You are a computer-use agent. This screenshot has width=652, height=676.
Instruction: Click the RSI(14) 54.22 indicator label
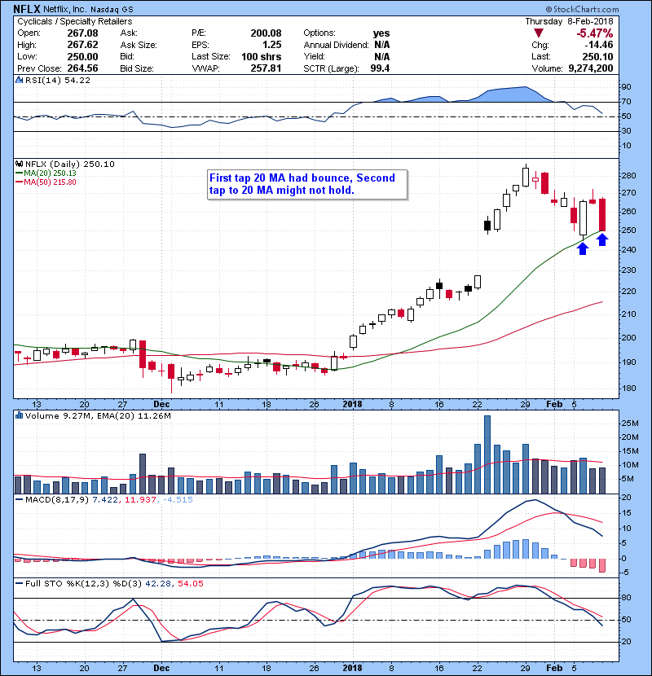coord(58,80)
